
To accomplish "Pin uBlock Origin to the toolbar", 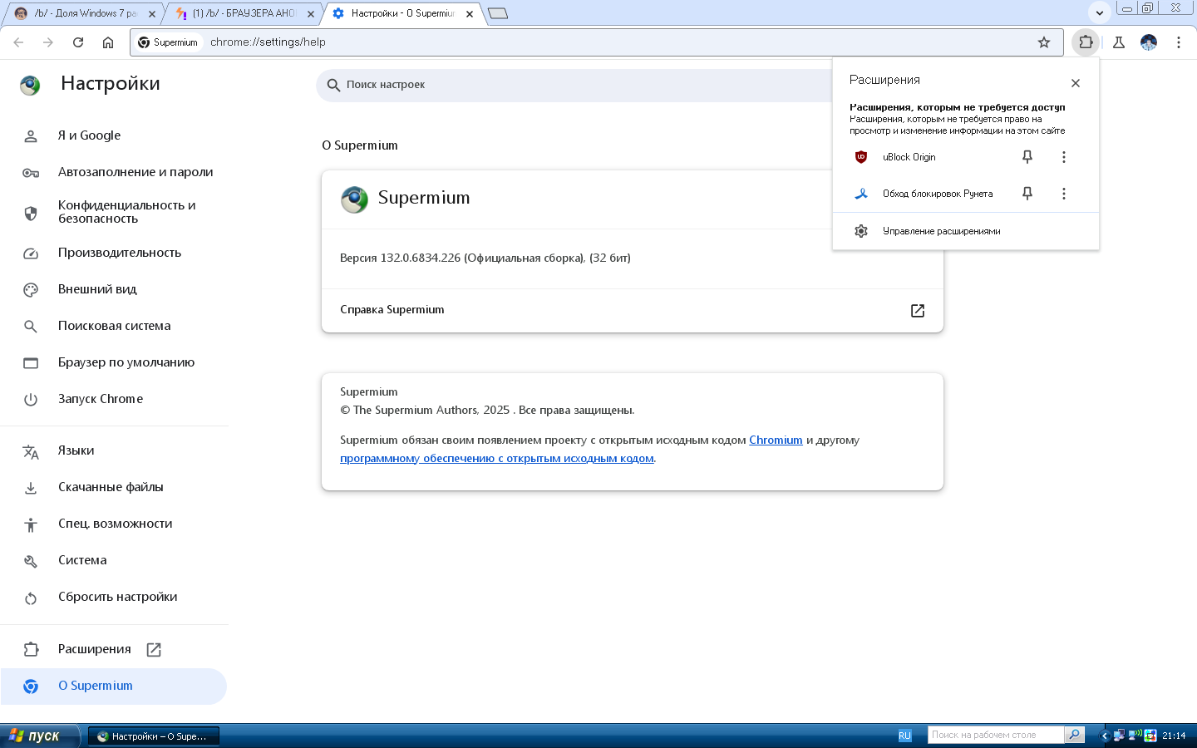I will pos(1027,157).
